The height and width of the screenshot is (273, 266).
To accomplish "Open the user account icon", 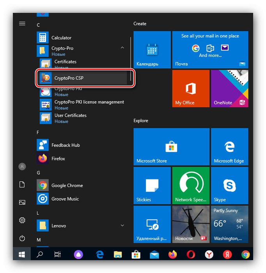I will [x=22, y=167].
